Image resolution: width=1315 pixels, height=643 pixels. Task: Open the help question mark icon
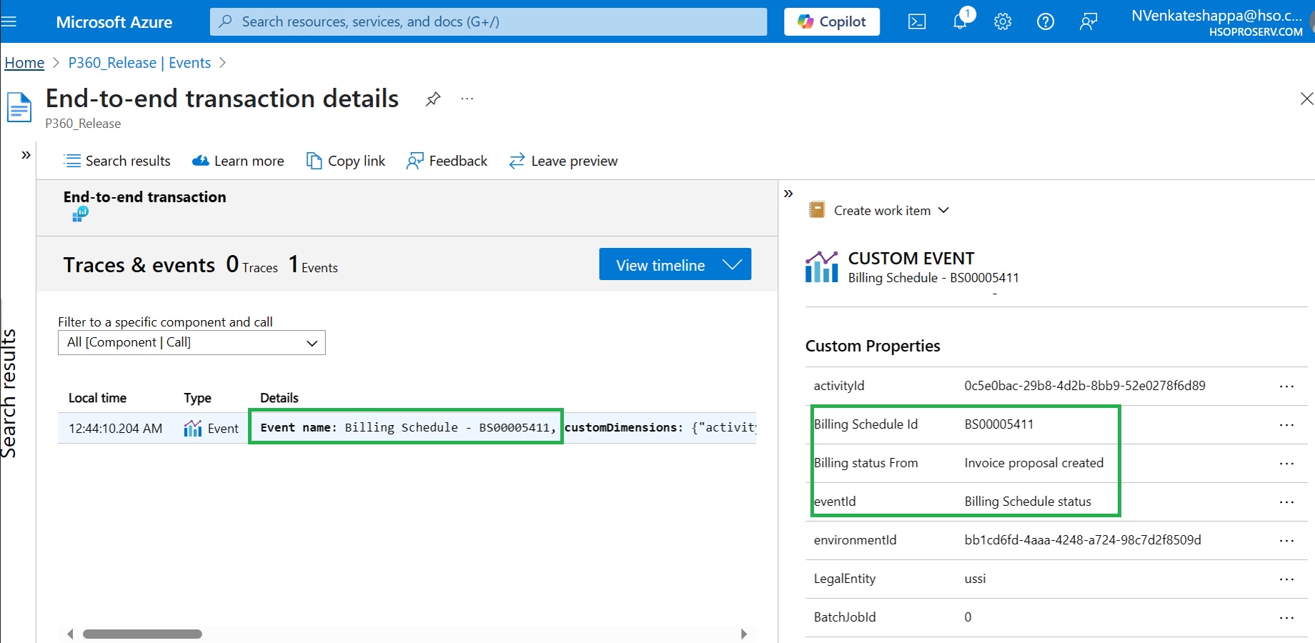coord(1046,21)
